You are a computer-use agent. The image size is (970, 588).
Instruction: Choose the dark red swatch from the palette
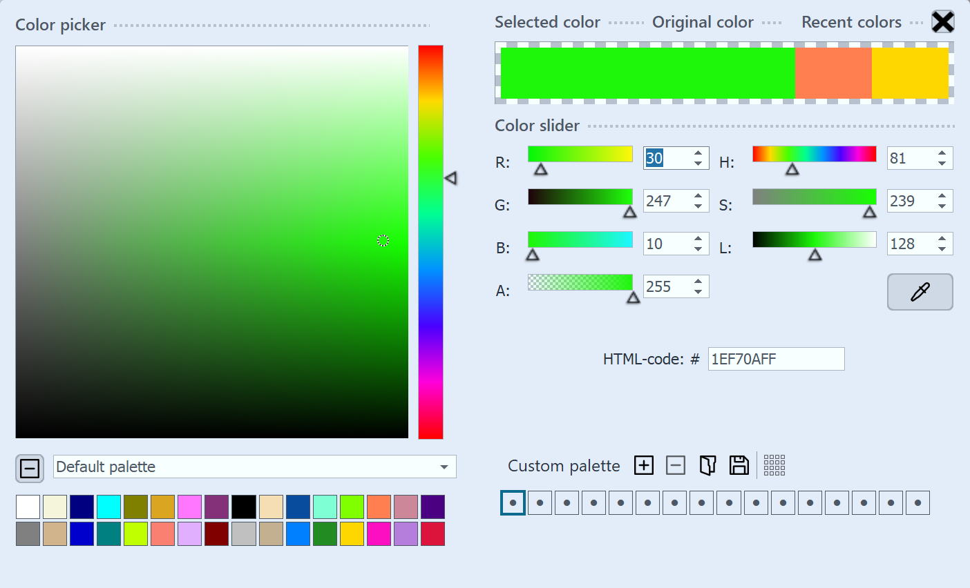pyautogui.click(x=216, y=533)
